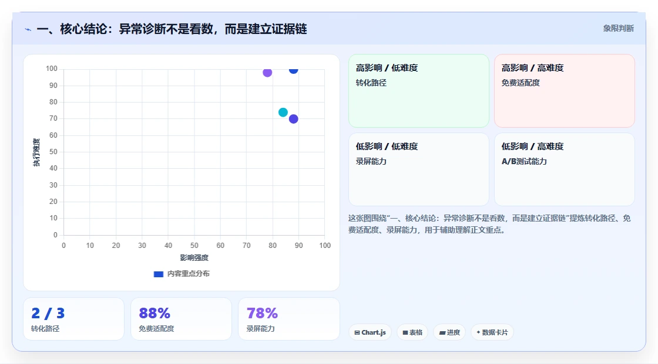Click the 内容重点分布 legend label

pyautogui.click(x=189, y=274)
